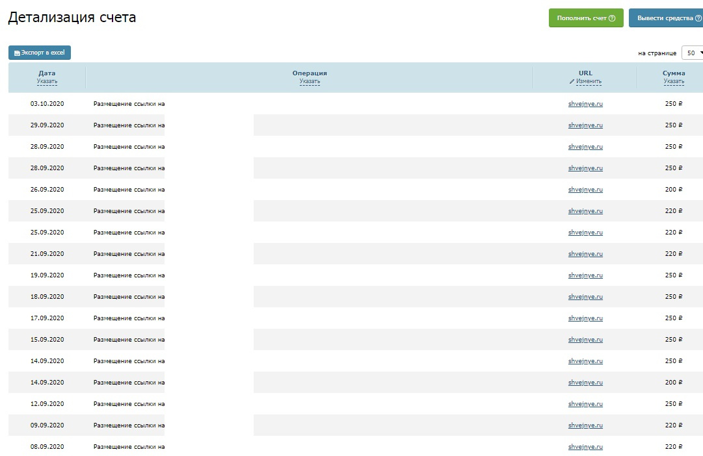Click the 220 ₽ amount in 21.09.2020 row
The width and height of the screenshot is (703, 456).
pyautogui.click(x=673, y=253)
